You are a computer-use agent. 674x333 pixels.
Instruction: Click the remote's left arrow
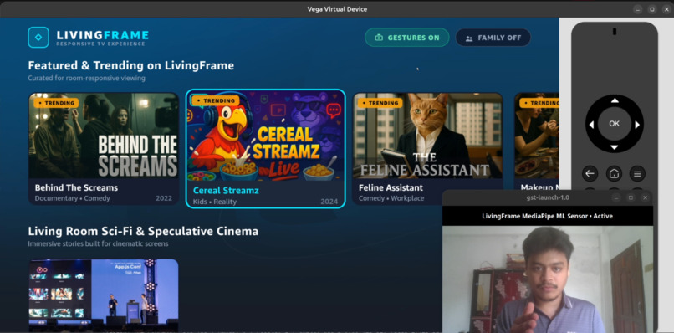point(591,125)
